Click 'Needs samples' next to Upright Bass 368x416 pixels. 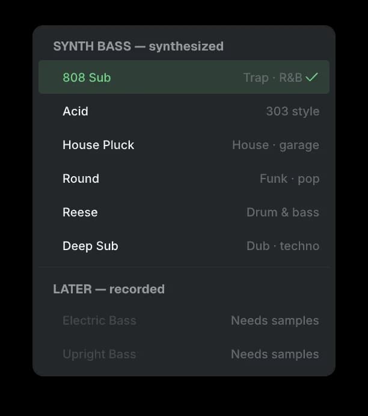275,355
